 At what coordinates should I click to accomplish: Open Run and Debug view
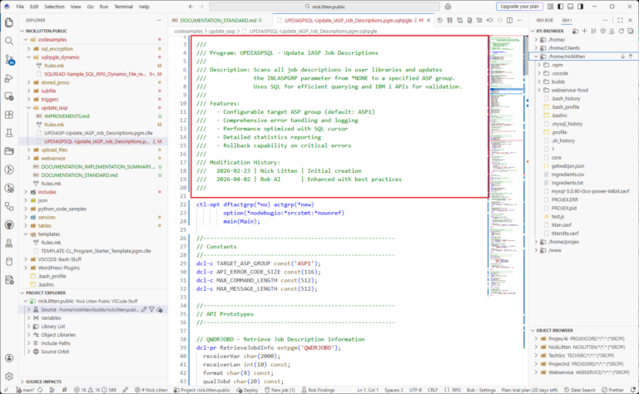tap(9, 78)
